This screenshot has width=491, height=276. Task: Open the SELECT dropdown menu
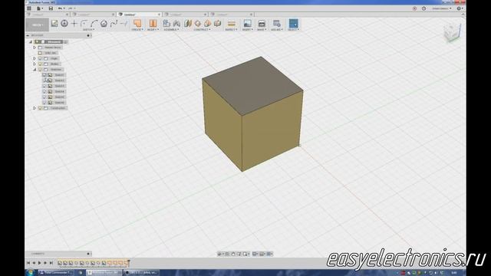point(293,29)
